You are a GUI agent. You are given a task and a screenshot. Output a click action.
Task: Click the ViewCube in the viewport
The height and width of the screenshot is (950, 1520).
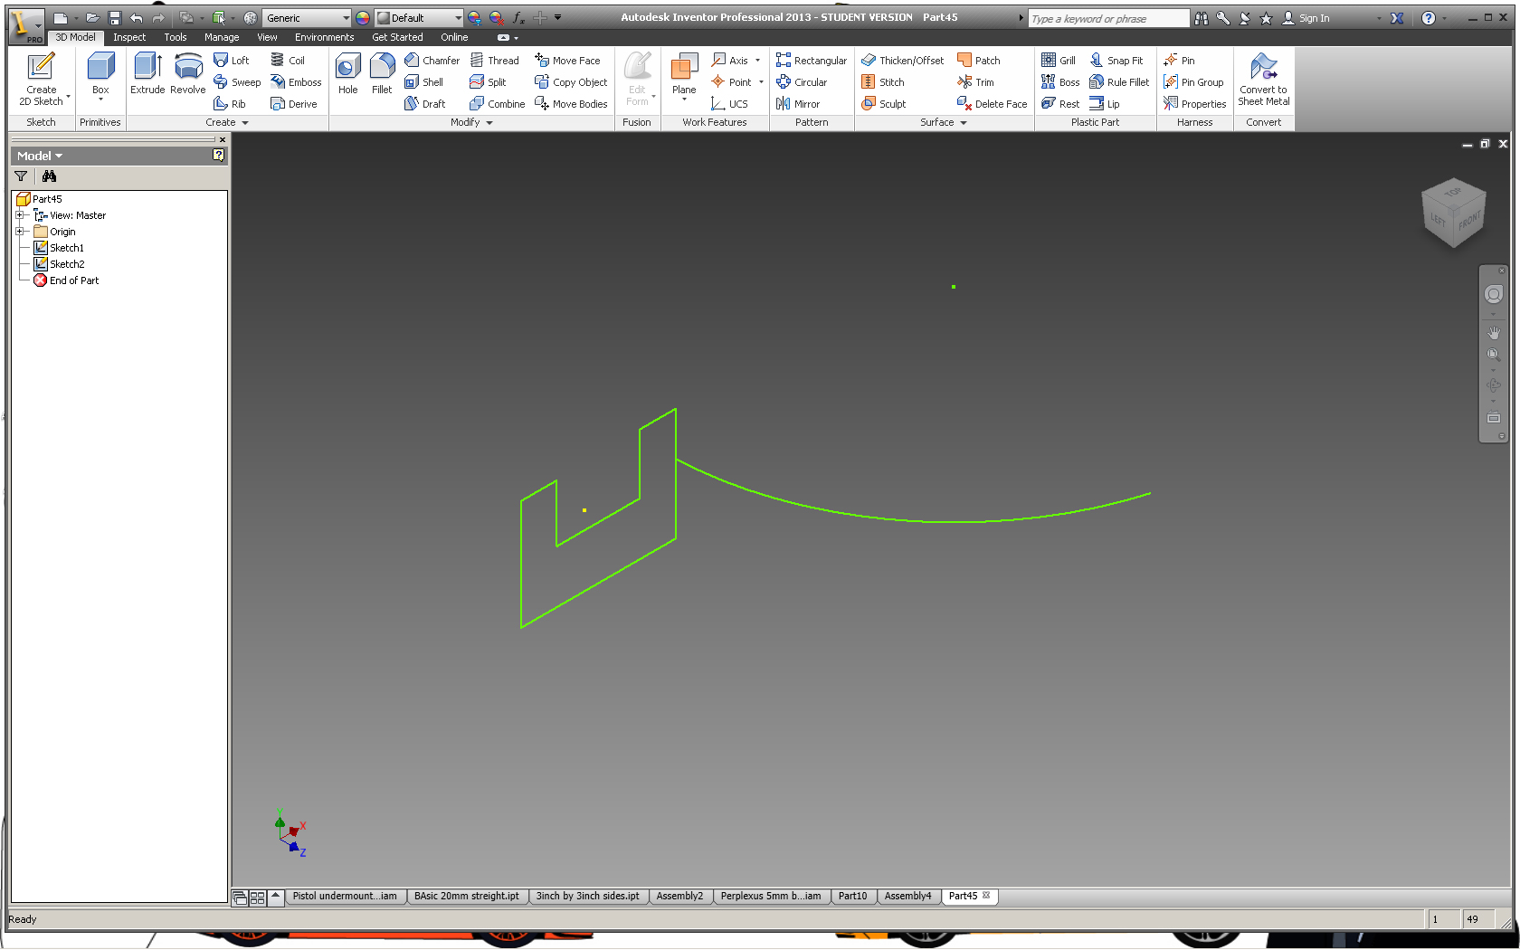[x=1454, y=212]
